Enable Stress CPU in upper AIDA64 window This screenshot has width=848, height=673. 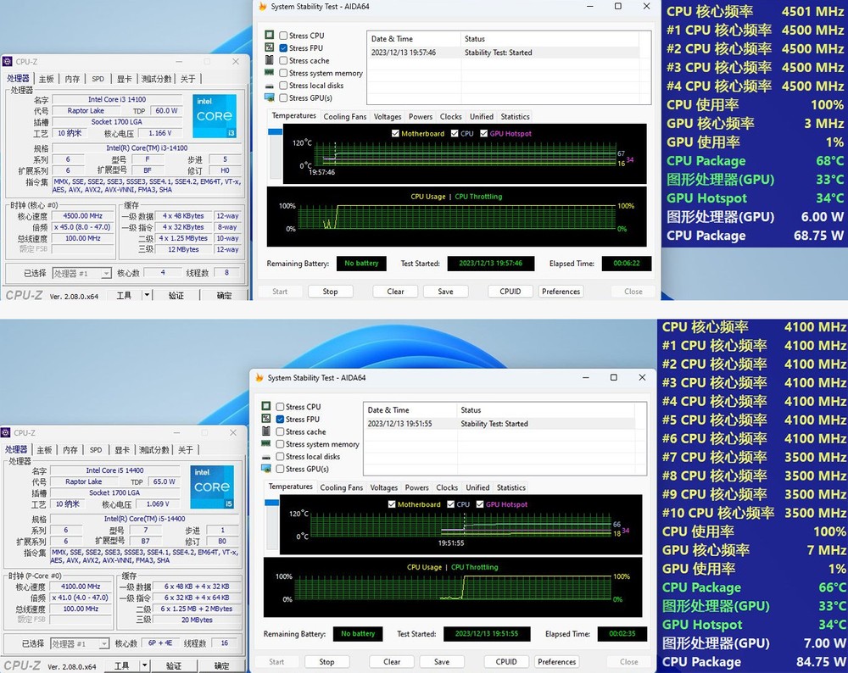coord(283,36)
